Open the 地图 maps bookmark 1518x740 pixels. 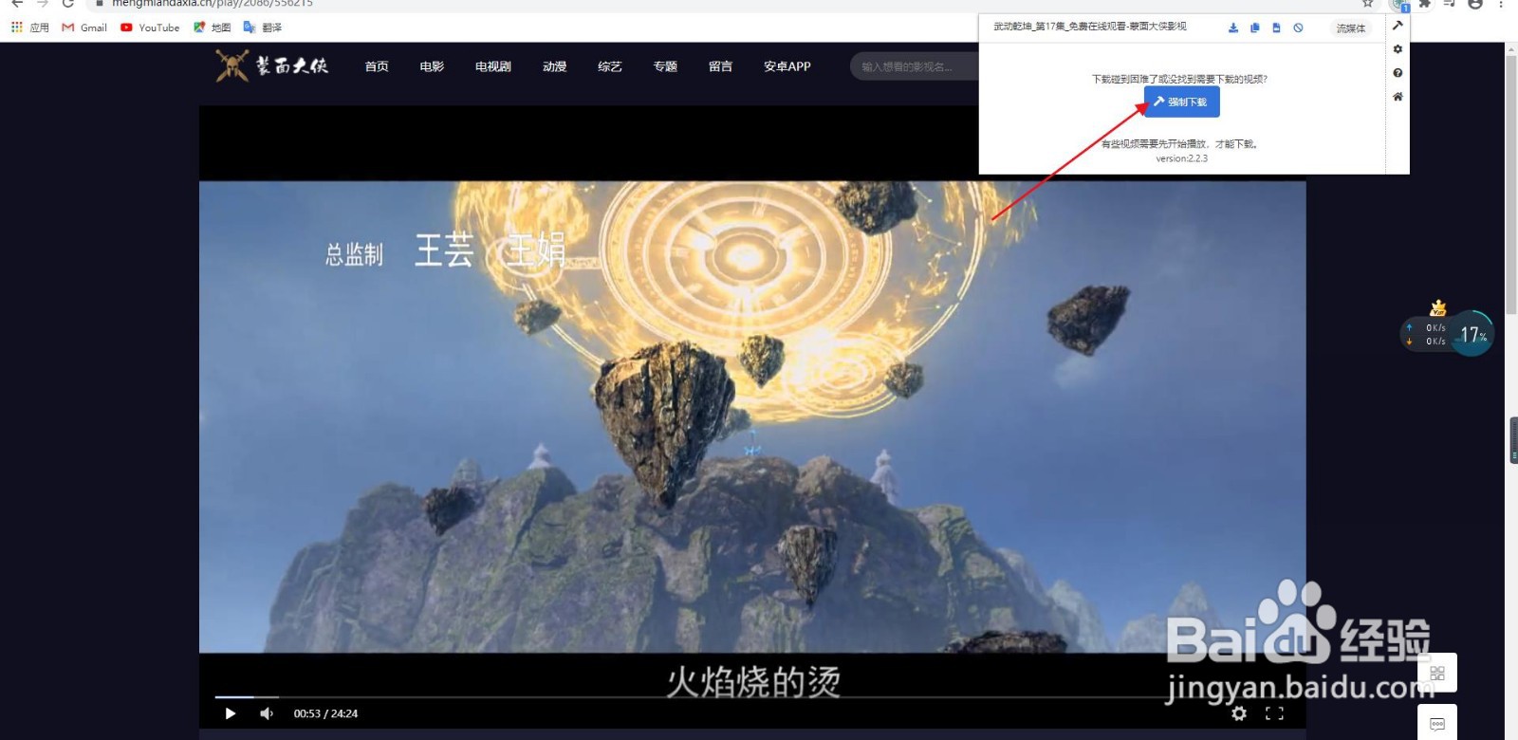(x=213, y=28)
